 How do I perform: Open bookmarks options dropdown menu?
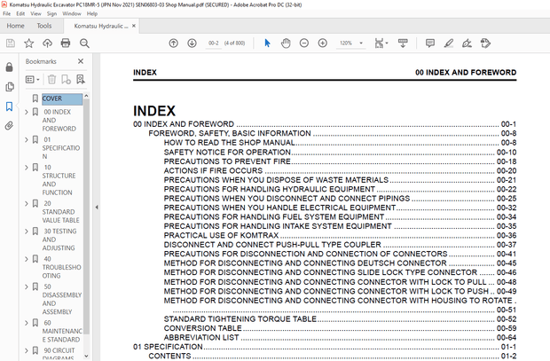pyautogui.click(x=32, y=79)
